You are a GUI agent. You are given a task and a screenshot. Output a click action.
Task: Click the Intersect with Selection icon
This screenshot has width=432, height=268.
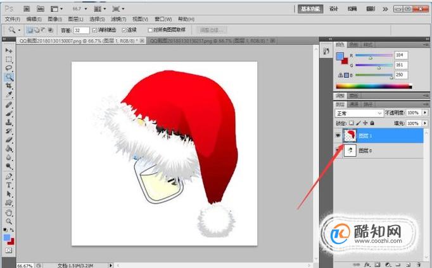(51, 30)
